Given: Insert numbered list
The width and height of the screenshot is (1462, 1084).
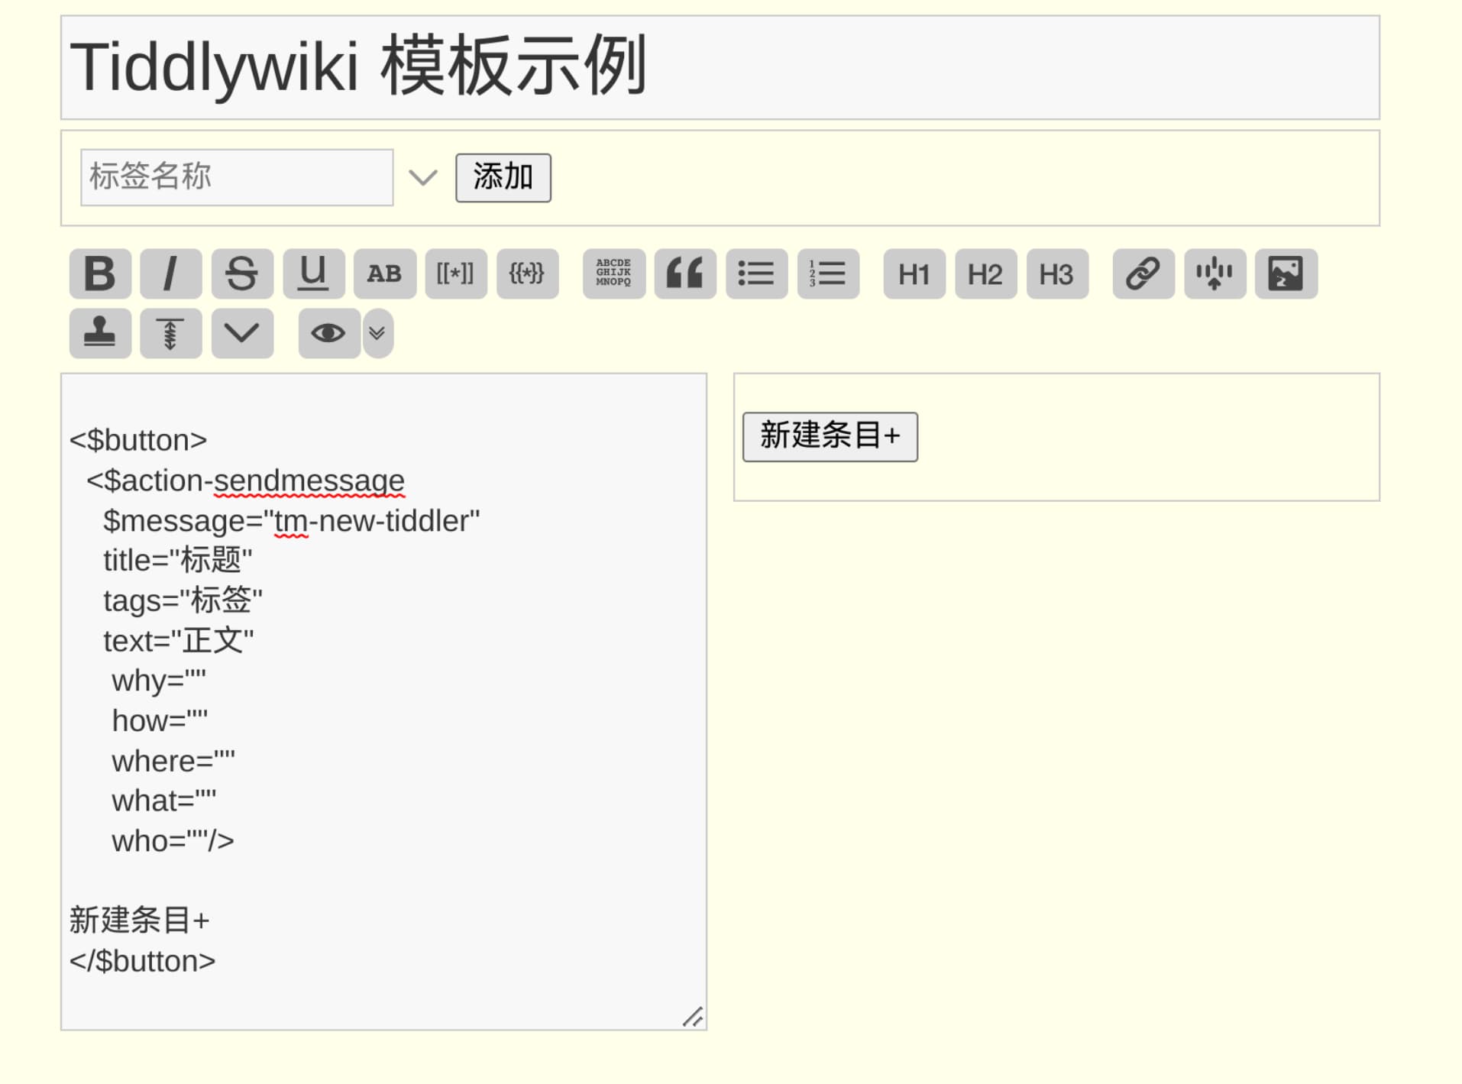Looking at the screenshot, I should [x=828, y=273].
